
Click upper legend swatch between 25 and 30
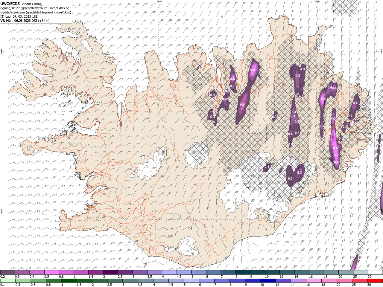pyautogui.click(x=361, y=272)
